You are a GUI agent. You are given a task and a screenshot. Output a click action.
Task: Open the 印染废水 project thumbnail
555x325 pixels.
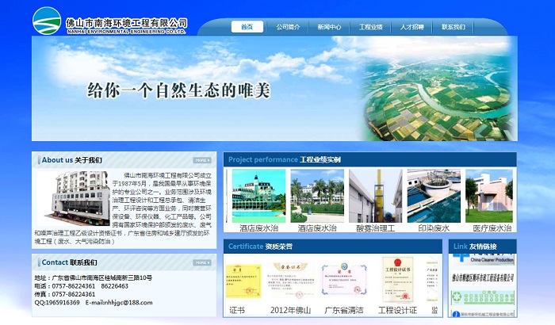click(x=434, y=195)
